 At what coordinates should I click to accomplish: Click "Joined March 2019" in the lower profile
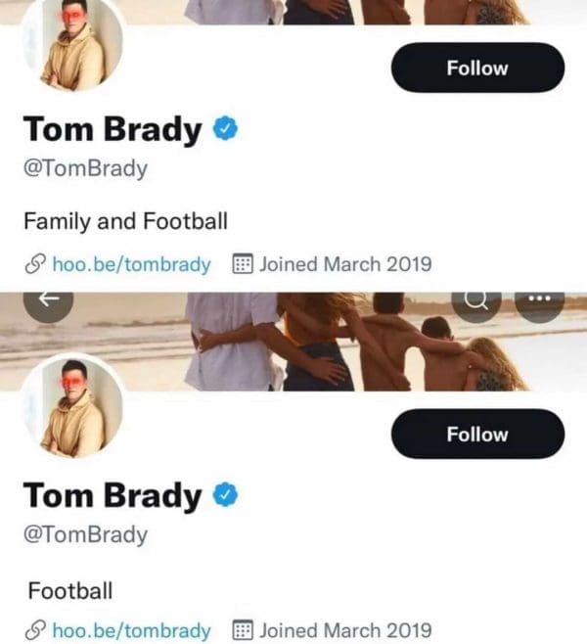pos(344,630)
